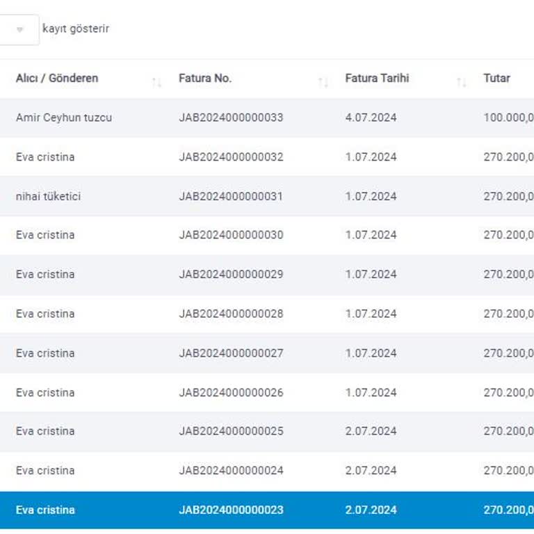Click the Alıcı / Gönderen column header

[x=57, y=79]
